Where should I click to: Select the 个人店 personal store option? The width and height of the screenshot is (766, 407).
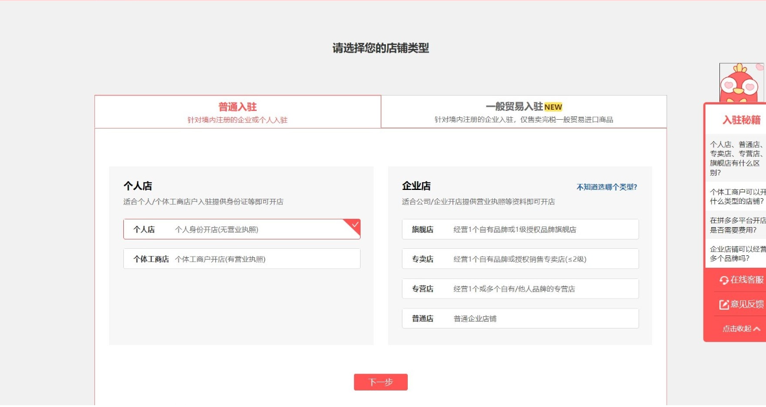coord(242,229)
